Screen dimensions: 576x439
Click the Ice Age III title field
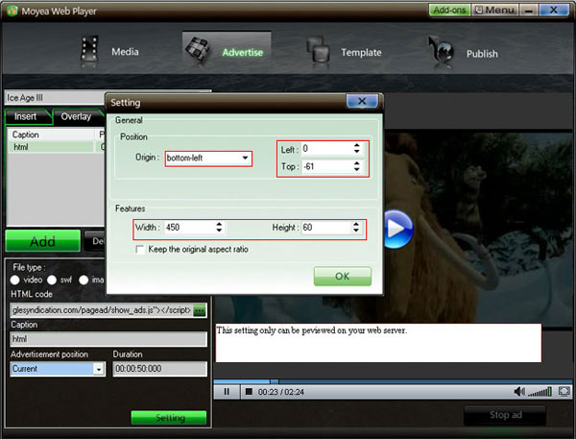[x=55, y=98]
